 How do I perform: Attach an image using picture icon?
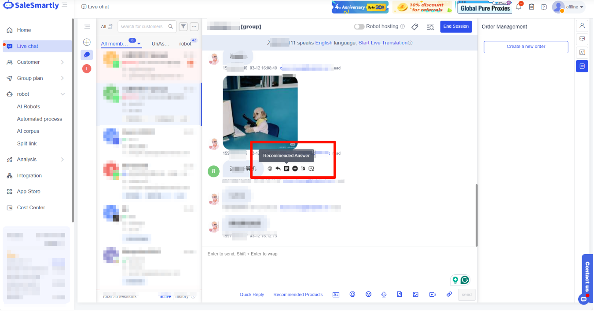point(415,295)
